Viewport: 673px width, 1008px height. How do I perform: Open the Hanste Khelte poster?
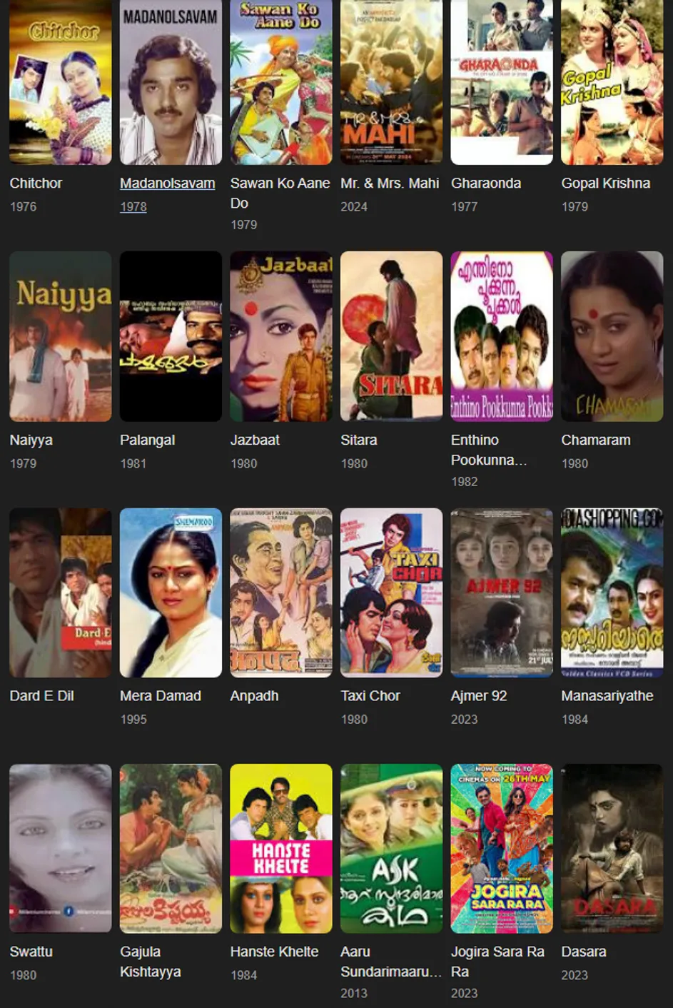[x=281, y=849]
